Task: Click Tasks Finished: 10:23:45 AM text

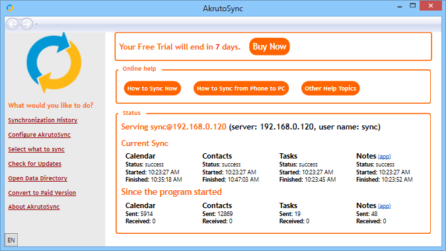Action: [307, 180]
